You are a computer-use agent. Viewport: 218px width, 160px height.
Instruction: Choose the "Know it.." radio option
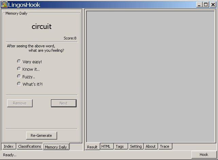point(19,69)
